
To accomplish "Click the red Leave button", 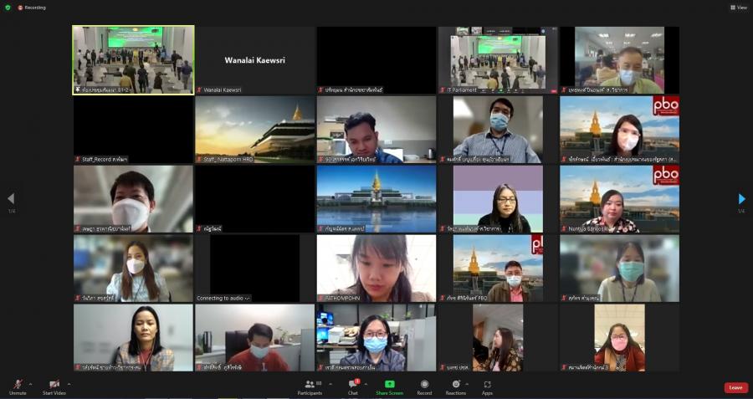I will point(735,387).
